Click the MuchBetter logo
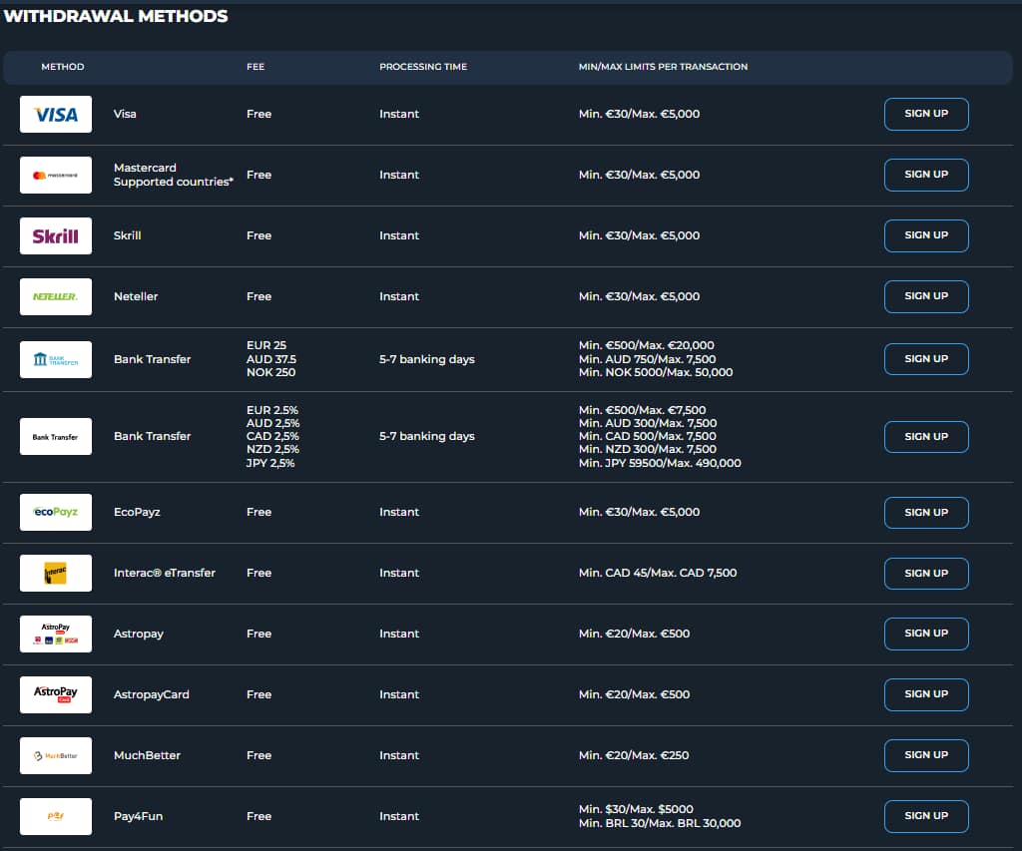Screen dimensions: 1022x851 pos(56,755)
